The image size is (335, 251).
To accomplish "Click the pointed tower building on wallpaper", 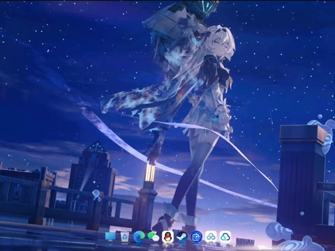I will tap(94, 167).
